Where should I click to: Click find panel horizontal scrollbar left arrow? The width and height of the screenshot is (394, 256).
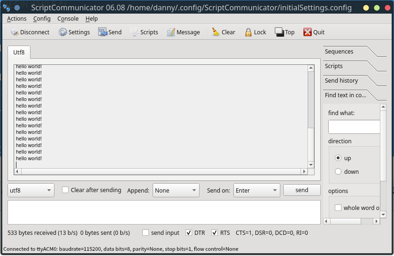(x=326, y=221)
